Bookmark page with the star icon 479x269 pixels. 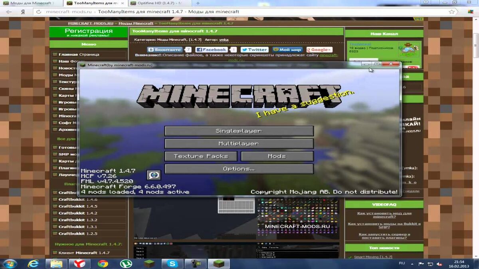tap(451, 12)
